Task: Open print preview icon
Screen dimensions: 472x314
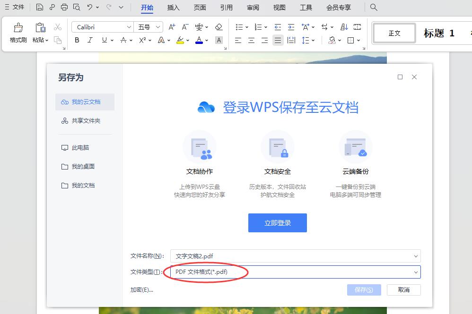Action: click(x=77, y=7)
